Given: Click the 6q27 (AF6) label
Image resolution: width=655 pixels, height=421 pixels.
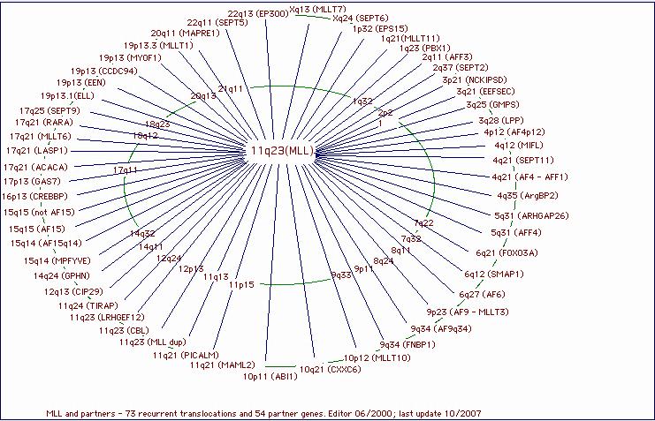Looking at the screenshot, I should click(482, 294).
